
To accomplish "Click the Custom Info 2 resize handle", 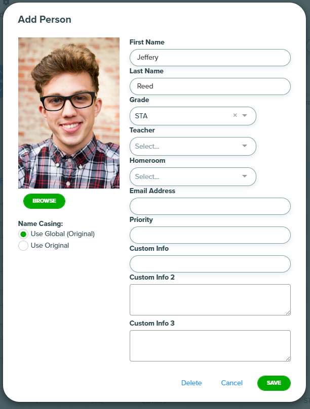I will coord(288,313).
